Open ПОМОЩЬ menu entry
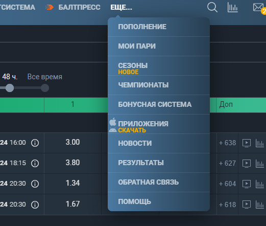Screen dimensions: 266x226 click(159, 201)
